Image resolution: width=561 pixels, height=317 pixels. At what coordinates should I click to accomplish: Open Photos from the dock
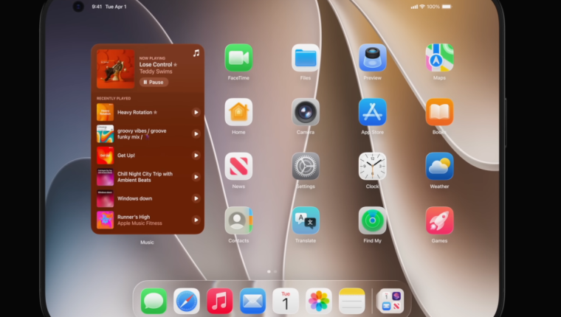pyautogui.click(x=318, y=301)
